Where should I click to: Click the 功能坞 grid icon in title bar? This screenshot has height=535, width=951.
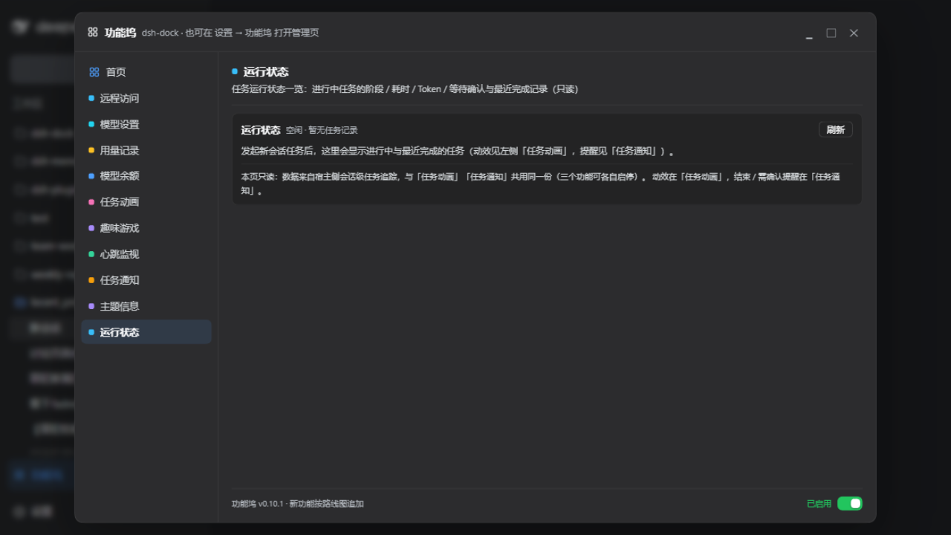pos(93,32)
